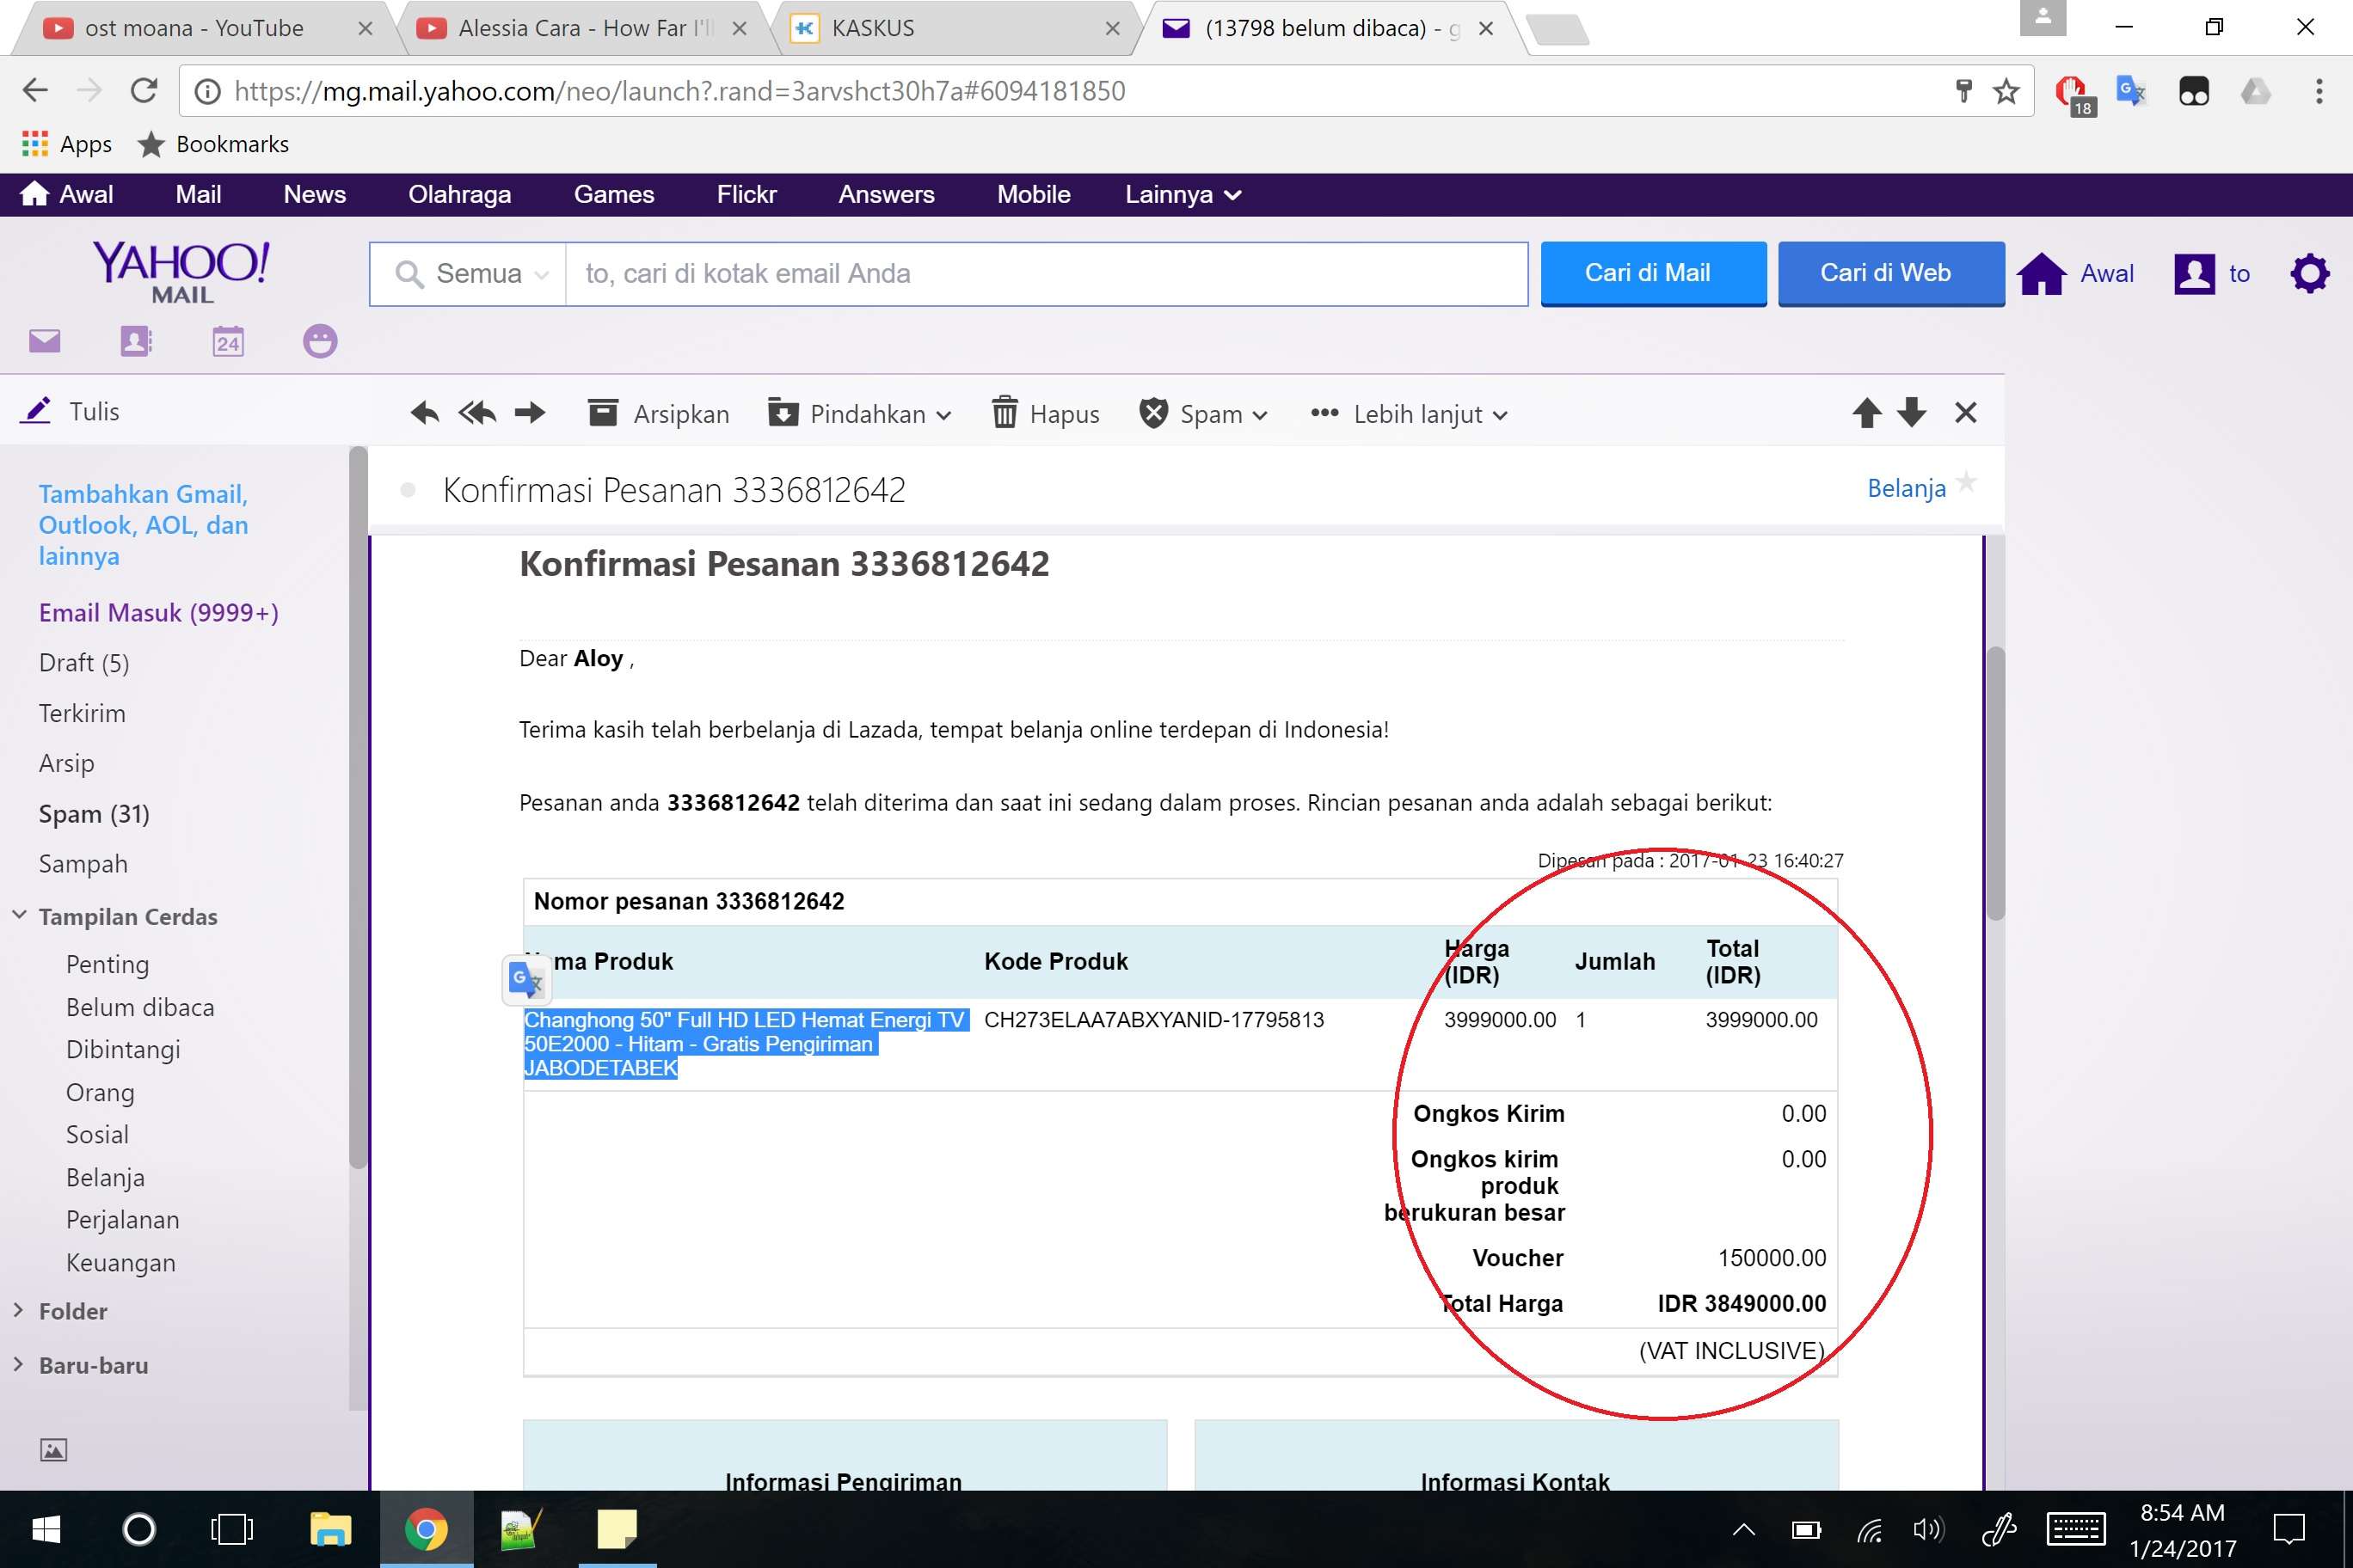Click the Forward arrow icon
The width and height of the screenshot is (2353, 1568).
pyautogui.click(x=531, y=413)
